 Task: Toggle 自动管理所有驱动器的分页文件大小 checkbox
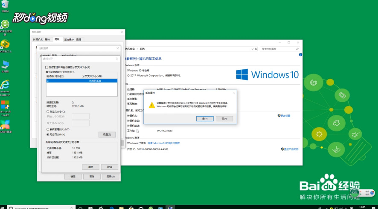click(47, 67)
